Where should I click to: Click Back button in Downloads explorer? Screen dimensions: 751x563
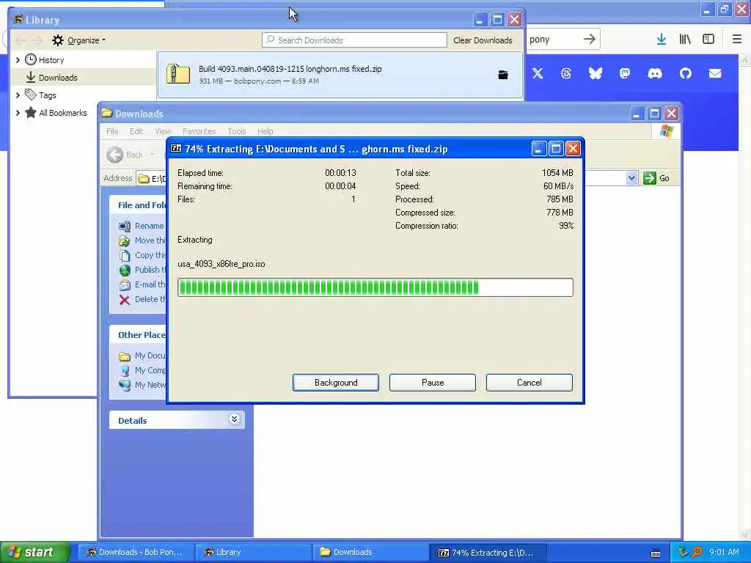coord(125,155)
